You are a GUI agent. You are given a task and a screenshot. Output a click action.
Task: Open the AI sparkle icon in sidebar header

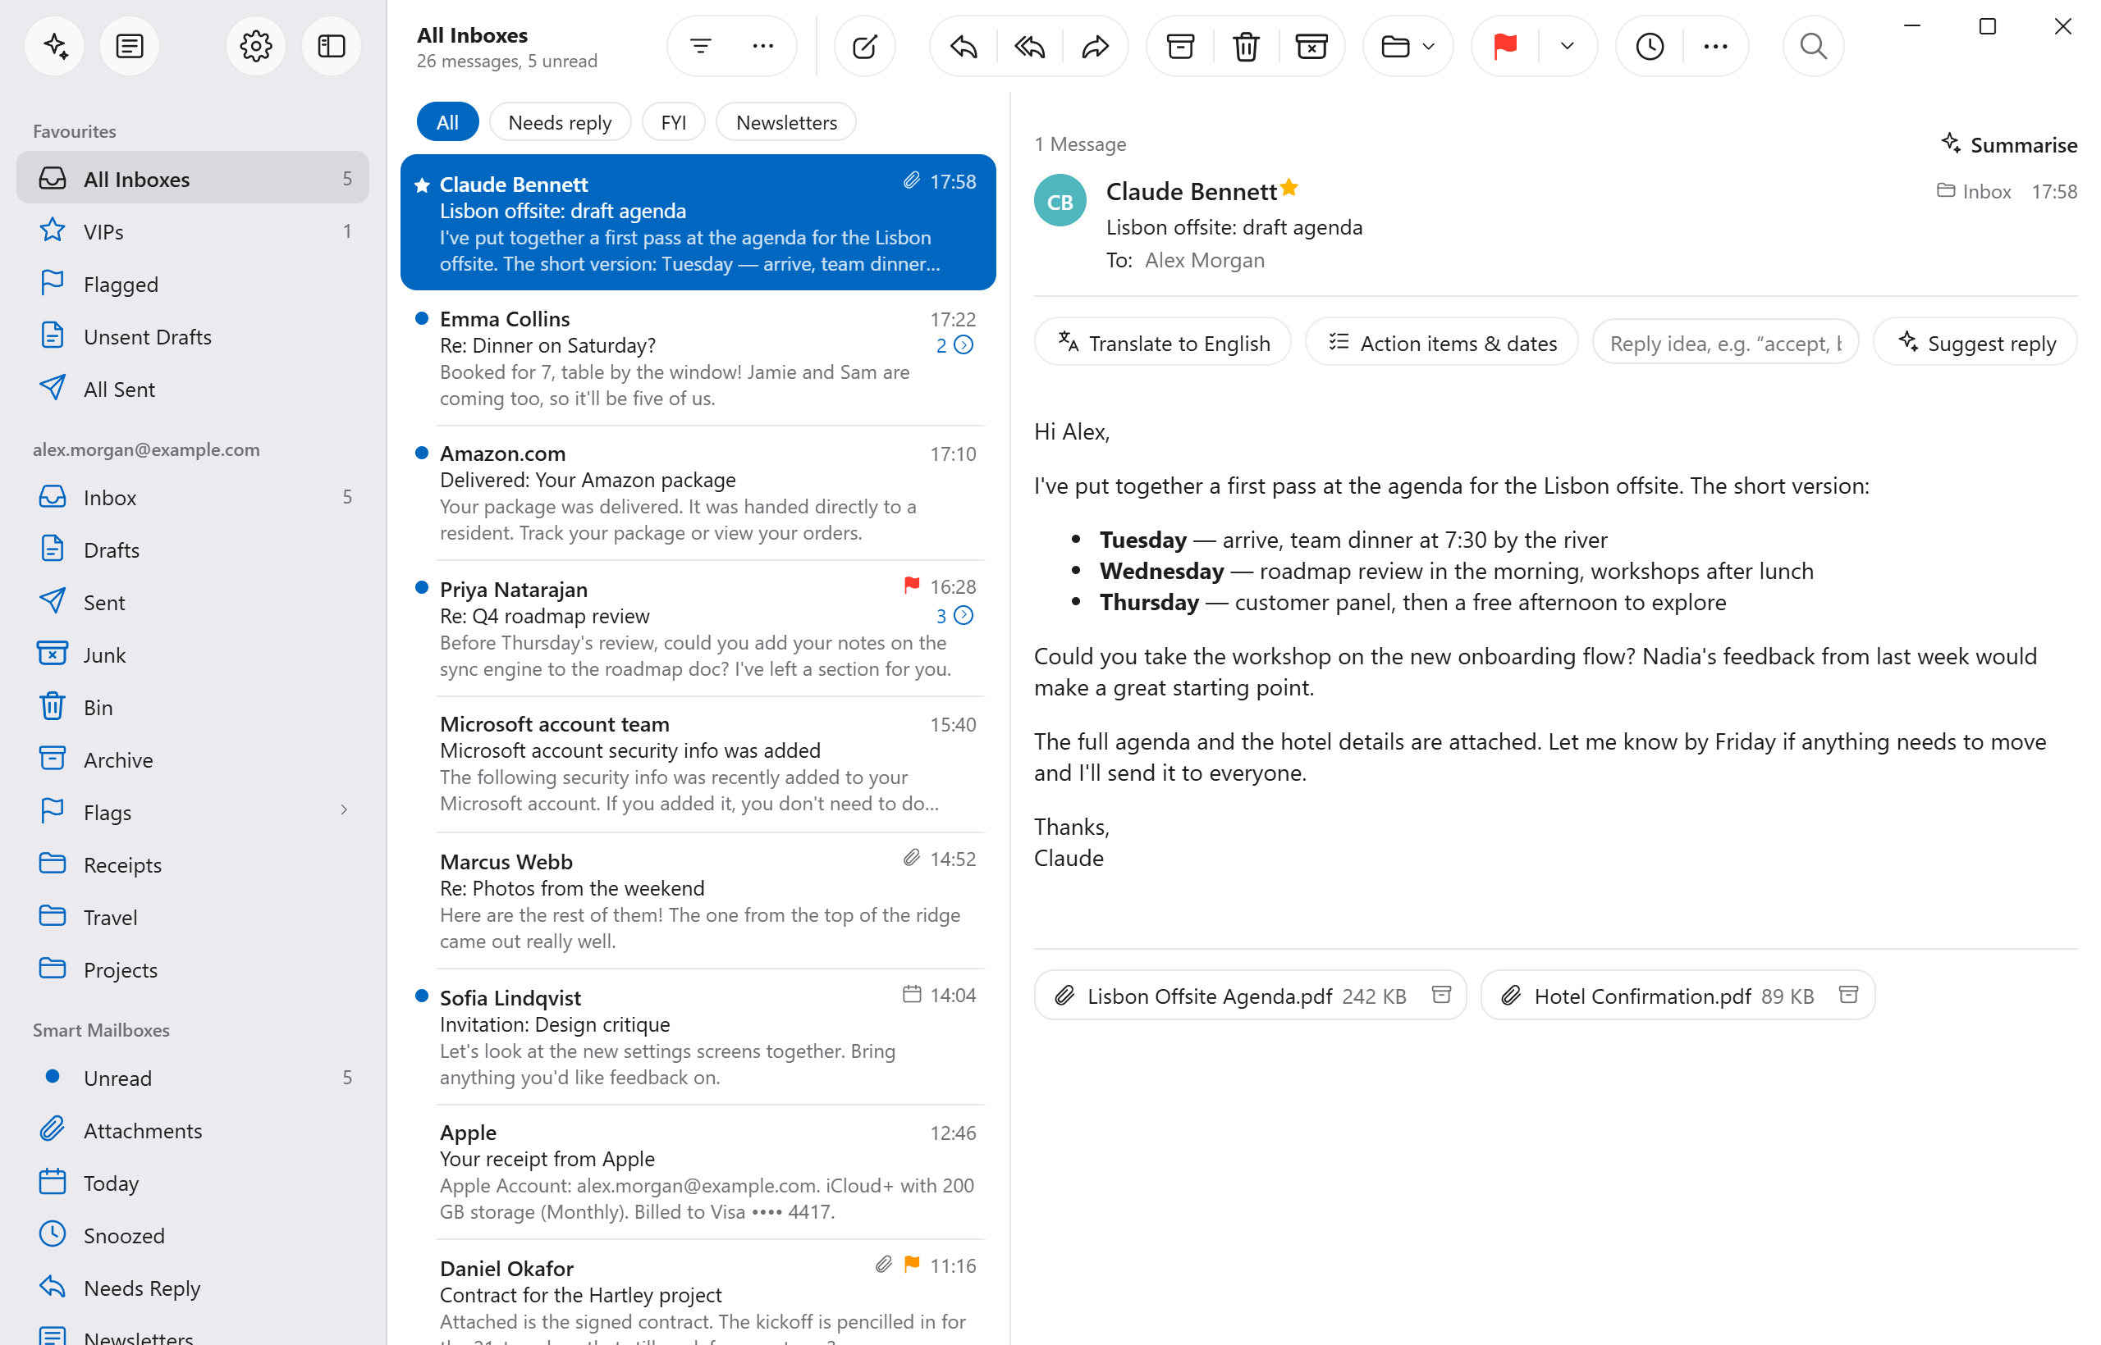click(55, 46)
